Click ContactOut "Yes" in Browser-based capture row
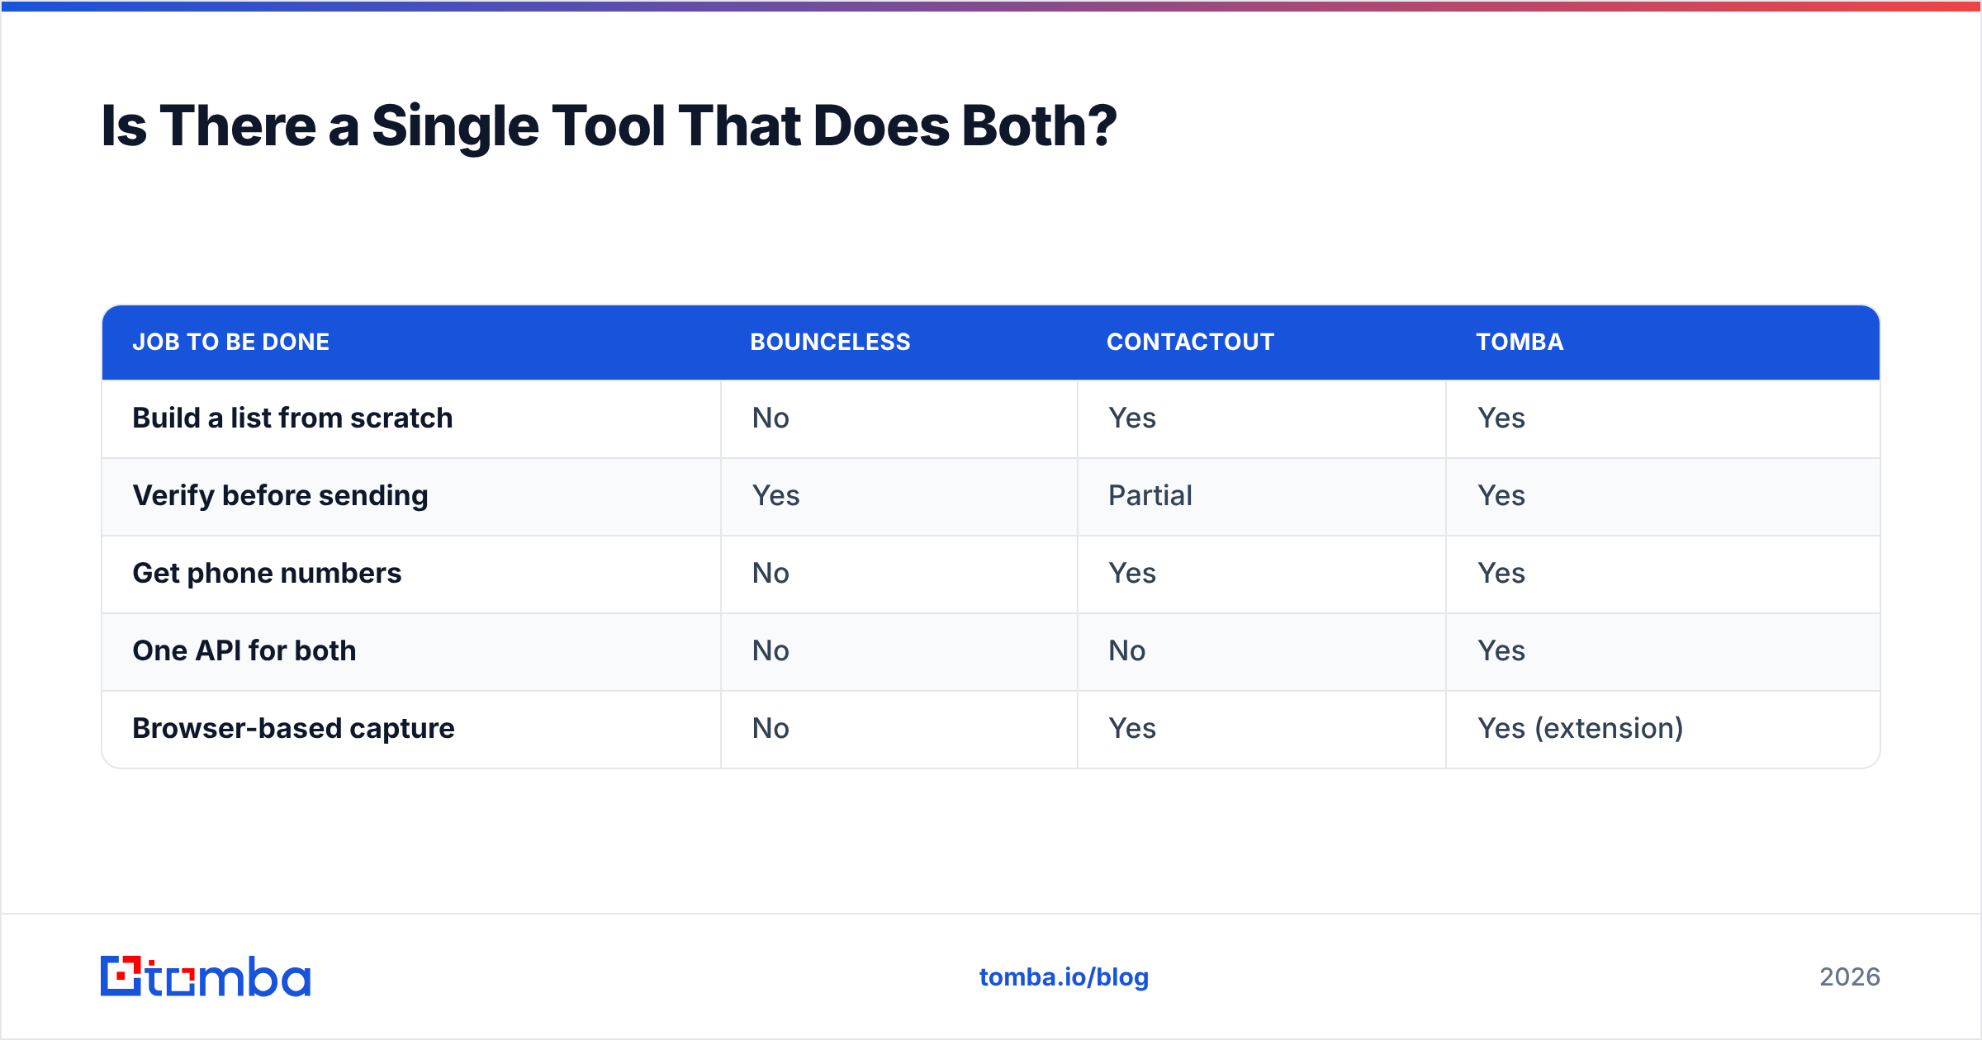Screen dimensions: 1982x1040 (x=1132, y=728)
